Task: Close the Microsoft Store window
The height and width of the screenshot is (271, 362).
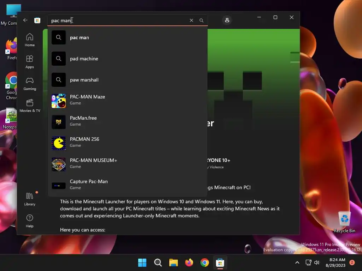Action: click(292, 17)
